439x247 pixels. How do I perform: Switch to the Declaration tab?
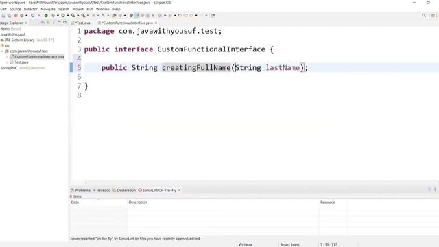tap(124, 191)
